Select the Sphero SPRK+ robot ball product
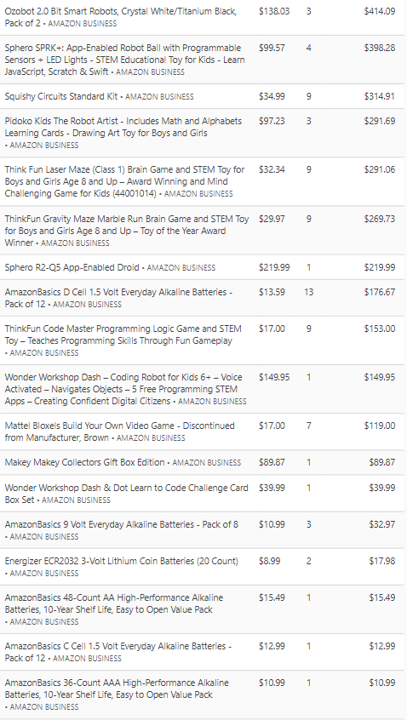This screenshot has width=407, height=720. [124, 60]
